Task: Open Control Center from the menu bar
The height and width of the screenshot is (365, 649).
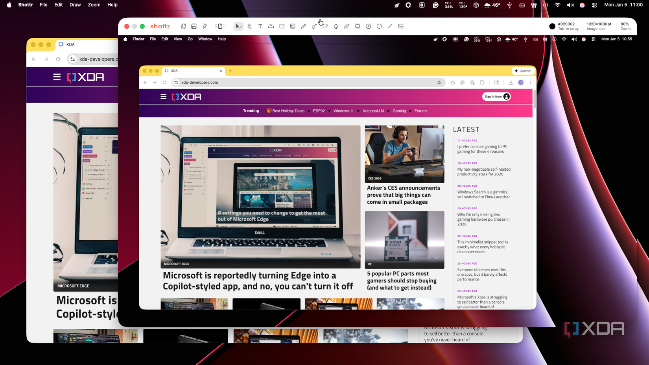Action: pyautogui.click(x=594, y=5)
